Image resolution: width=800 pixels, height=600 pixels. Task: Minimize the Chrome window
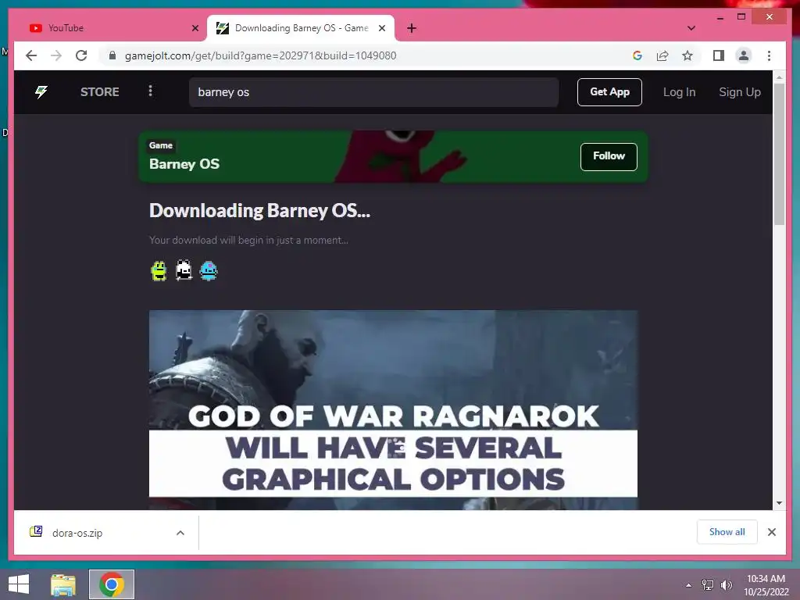click(720, 17)
